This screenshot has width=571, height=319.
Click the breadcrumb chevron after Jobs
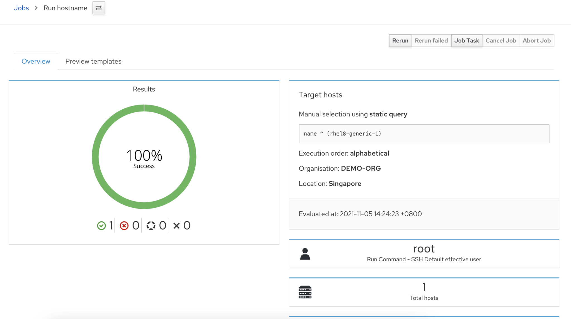coord(36,8)
